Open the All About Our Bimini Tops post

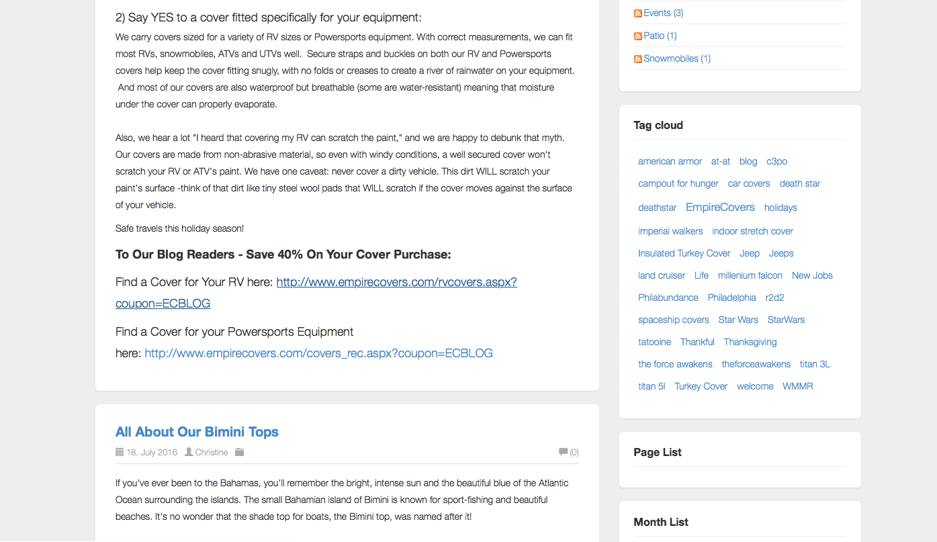(x=197, y=432)
